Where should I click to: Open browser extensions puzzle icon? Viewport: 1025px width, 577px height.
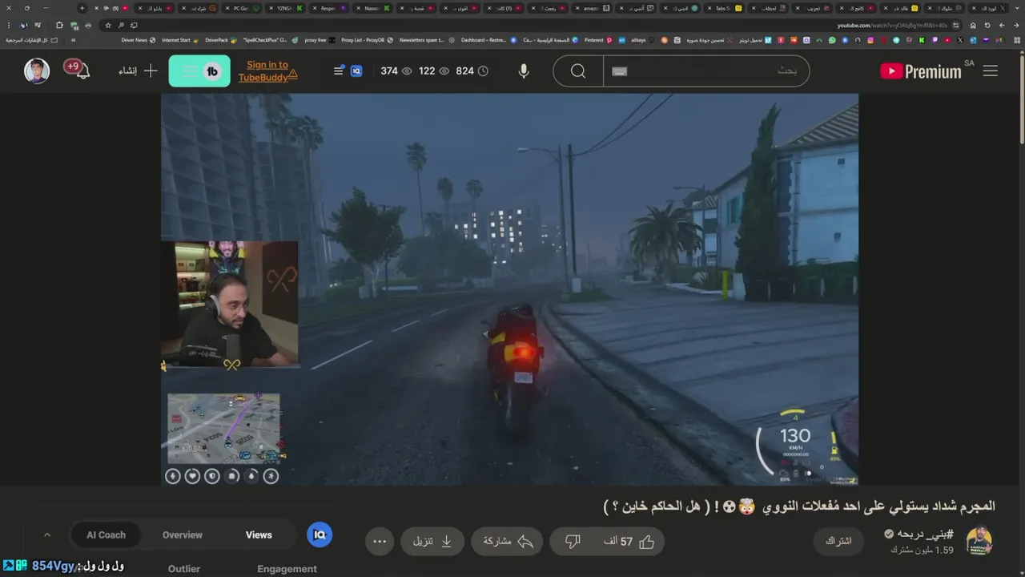point(59,26)
